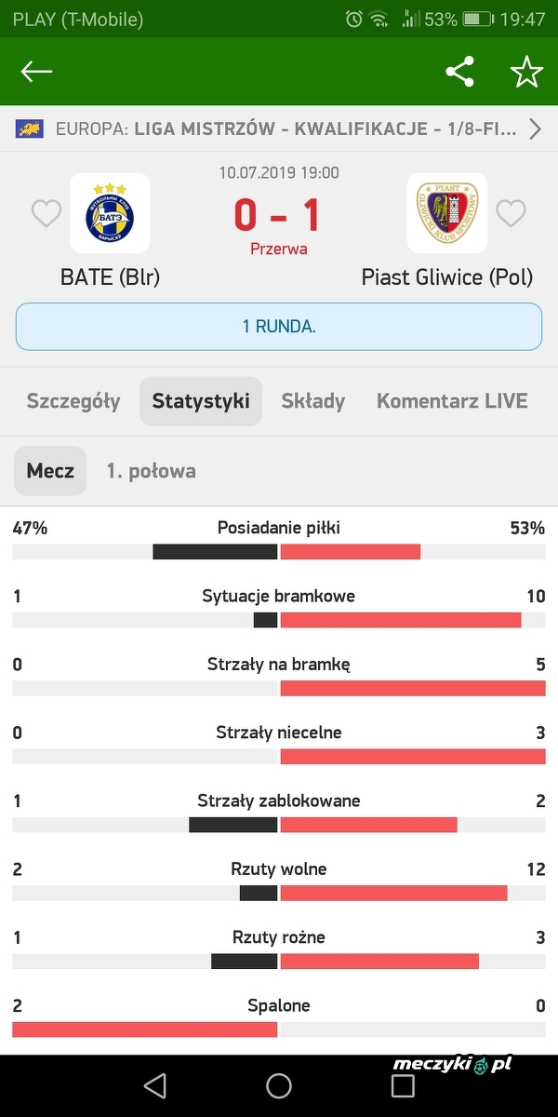Favorite Piast Gliwice with heart icon
The height and width of the screenshot is (1117, 558).
pyautogui.click(x=511, y=214)
